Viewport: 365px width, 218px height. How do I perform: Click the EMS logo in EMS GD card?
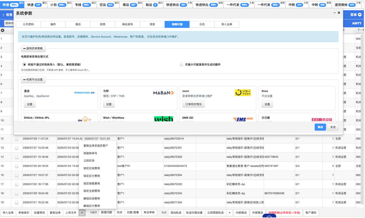243,119
